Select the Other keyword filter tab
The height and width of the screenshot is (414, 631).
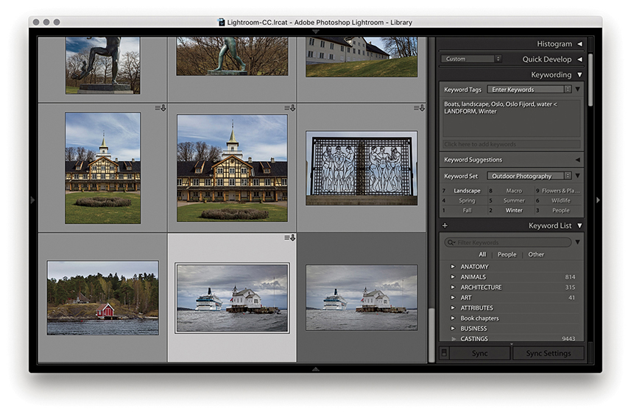click(x=536, y=254)
